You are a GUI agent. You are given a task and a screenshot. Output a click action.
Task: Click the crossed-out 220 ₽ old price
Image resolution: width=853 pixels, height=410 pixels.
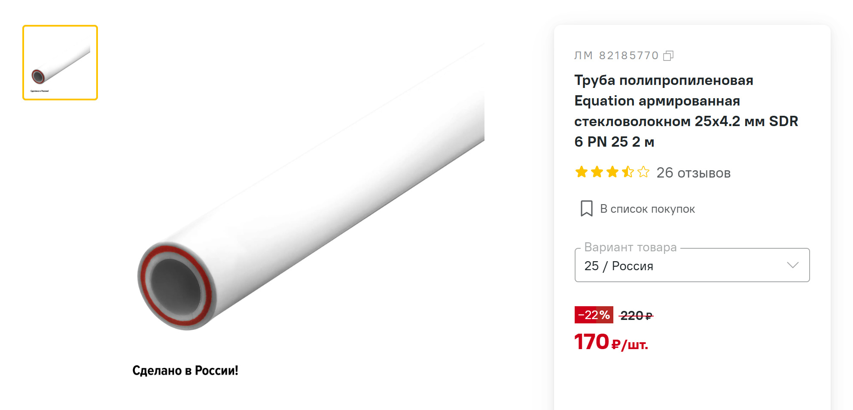point(636,316)
